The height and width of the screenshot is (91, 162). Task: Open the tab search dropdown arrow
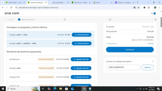(x=2, y=3)
